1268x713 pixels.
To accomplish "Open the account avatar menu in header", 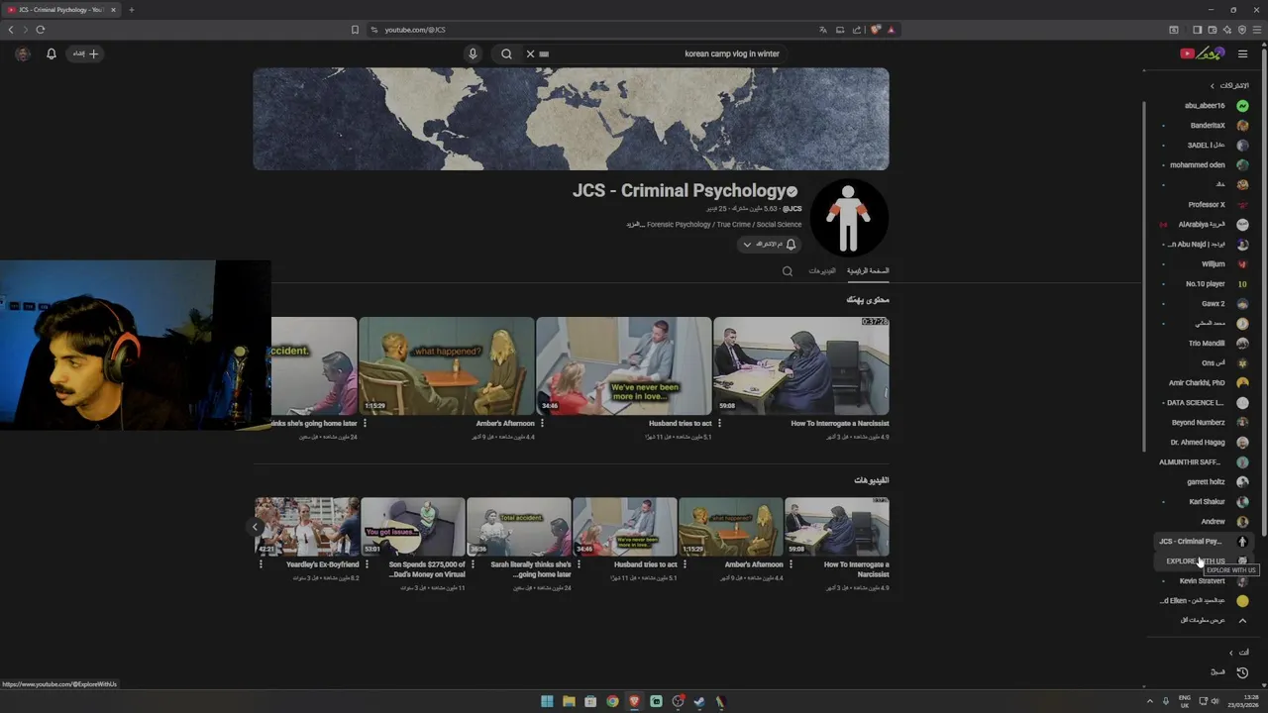I will point(23,53).
